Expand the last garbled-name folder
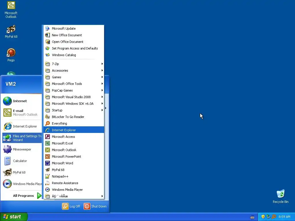The height and width of the screenshot is (221, 295). [x=74, y=196]
